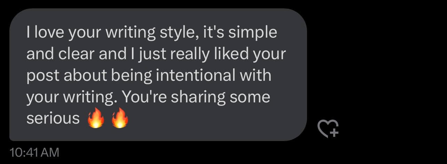Click the add reaction heart icon

pos(328,128)
